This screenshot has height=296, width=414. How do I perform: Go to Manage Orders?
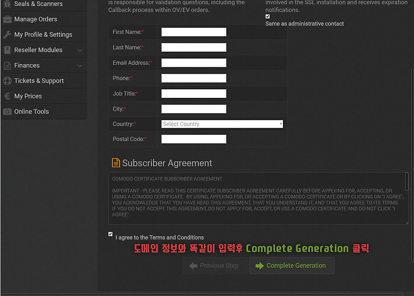click(44, 20)
